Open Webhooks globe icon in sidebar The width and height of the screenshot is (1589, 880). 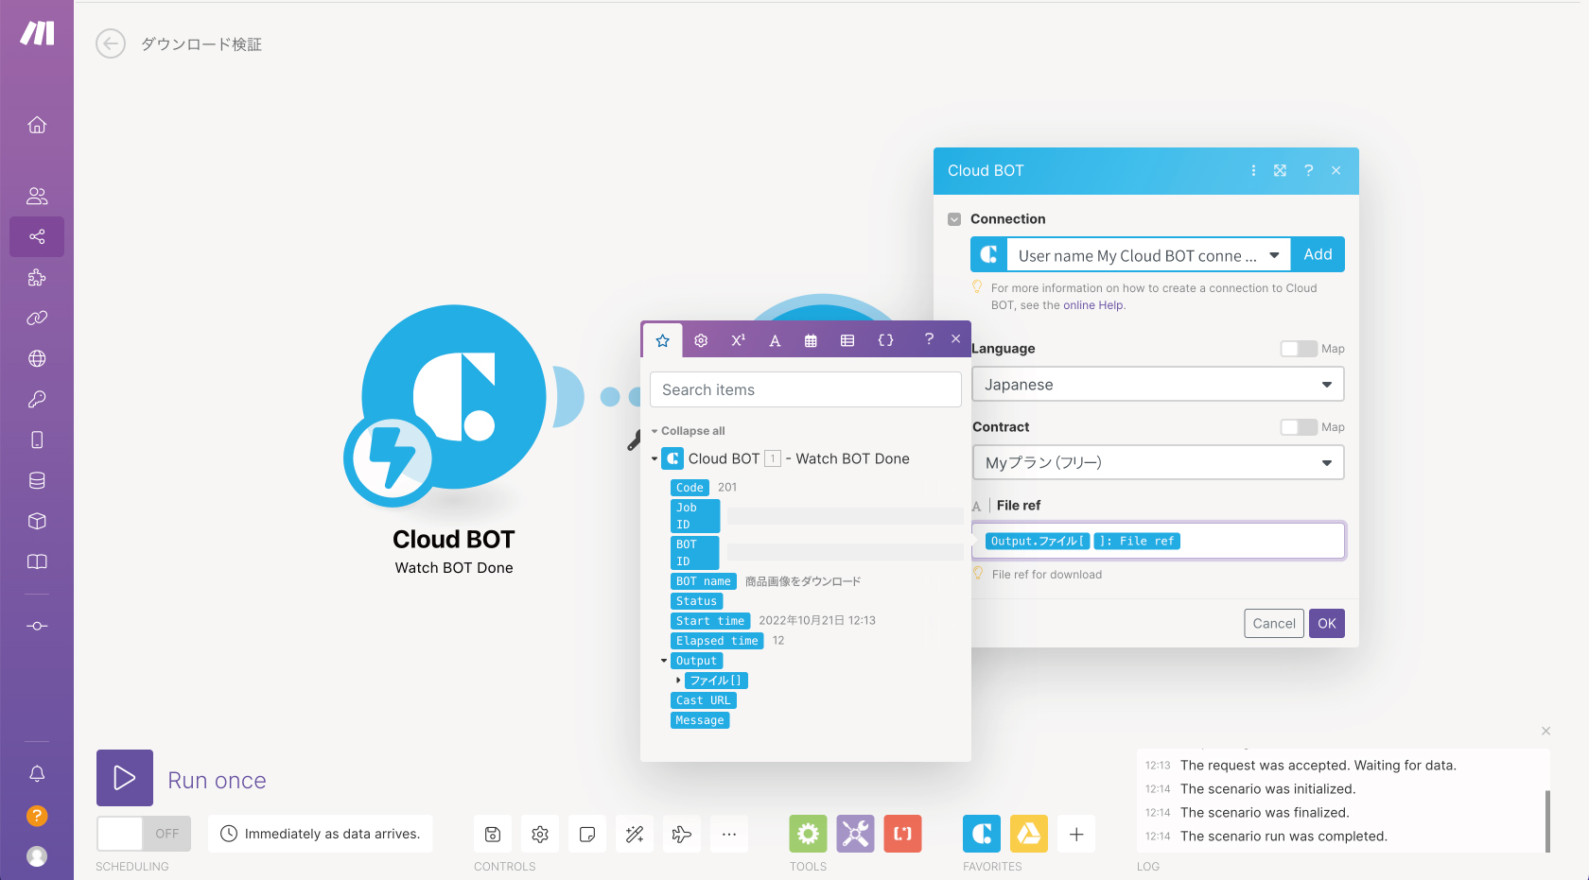(x=37, y=358)
